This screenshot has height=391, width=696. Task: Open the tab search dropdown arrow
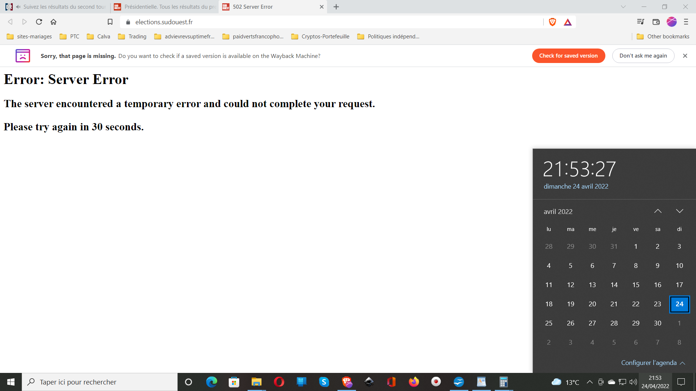coord(623,7)
